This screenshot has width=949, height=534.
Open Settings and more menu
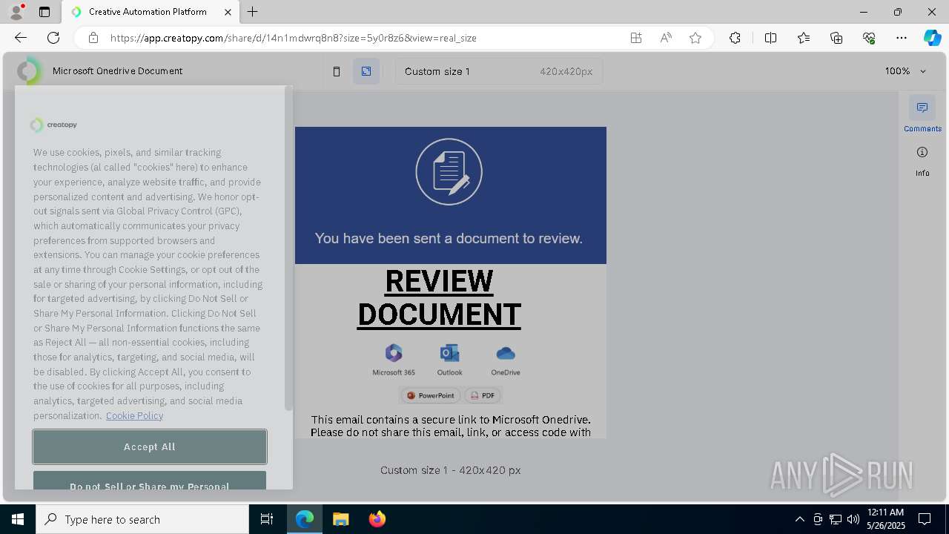(x=902, y=38)
